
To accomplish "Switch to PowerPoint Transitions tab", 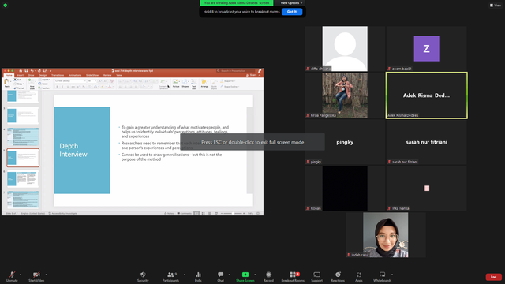I will (58, 75).
